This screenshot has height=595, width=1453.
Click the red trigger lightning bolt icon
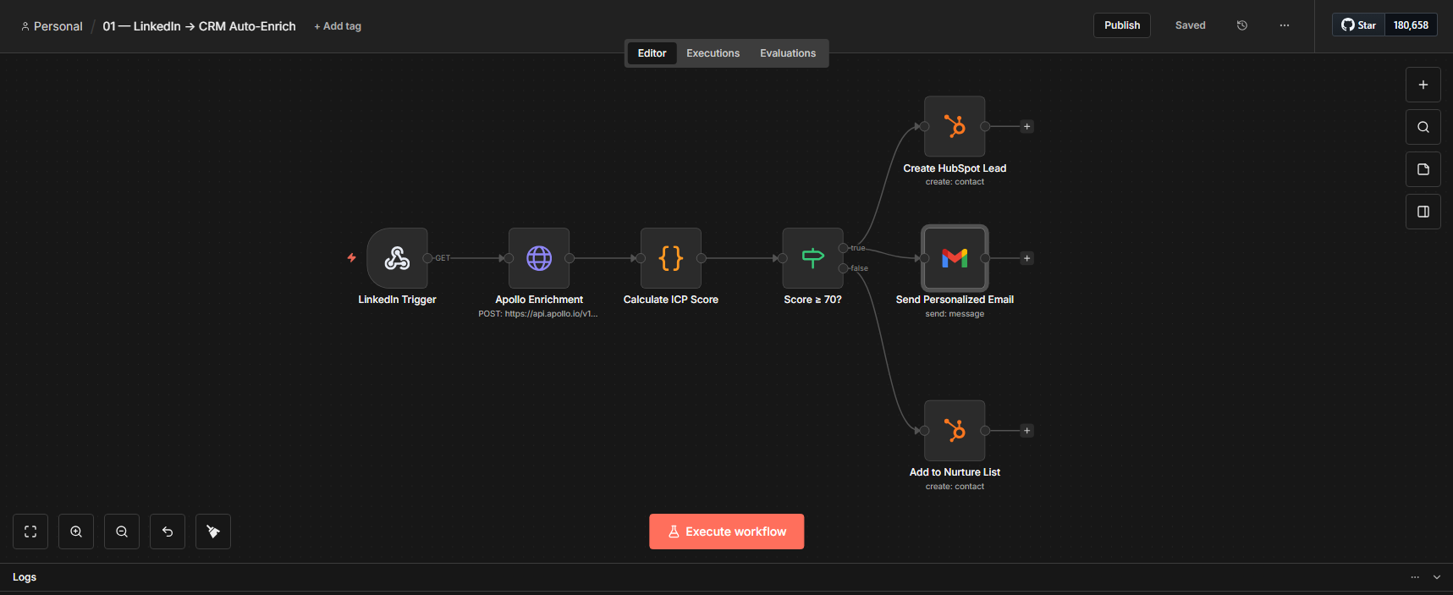(x=352, y=257)
